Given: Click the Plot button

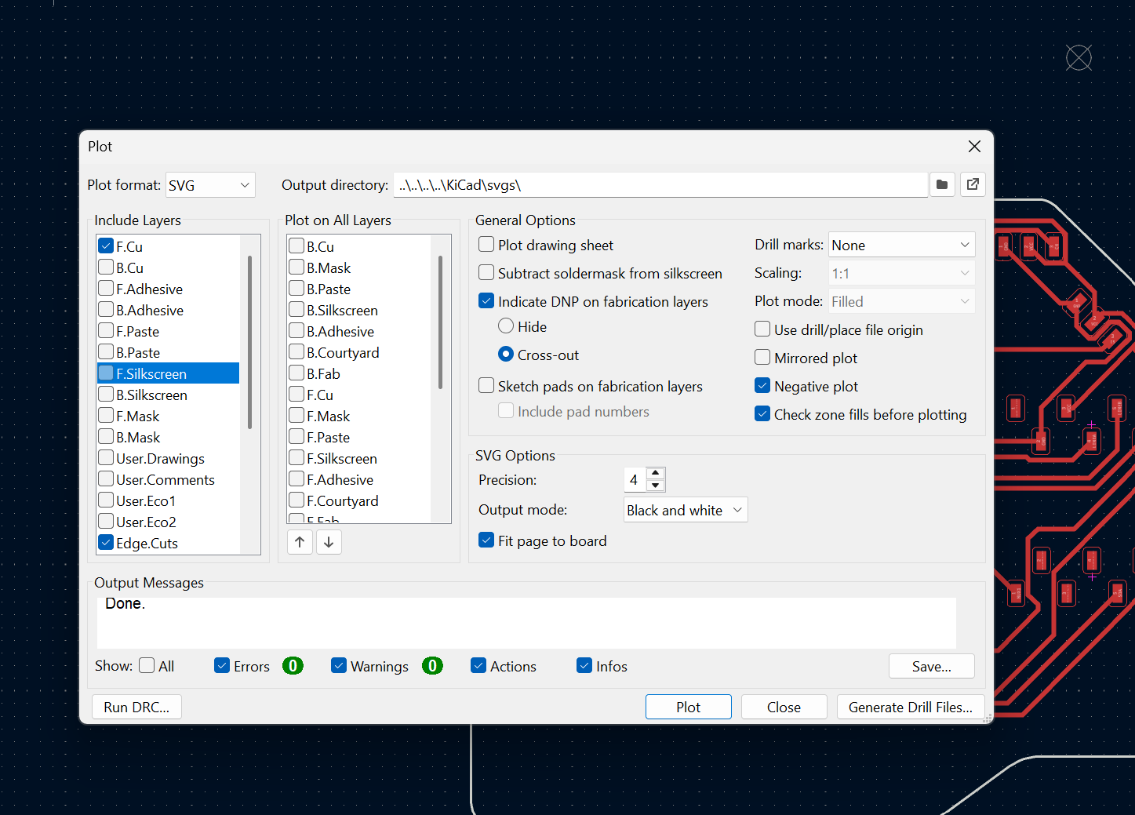Looking at the screenshot, I should [689, 707].
